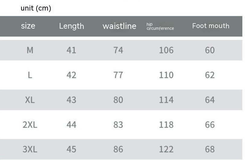The image size is (245, 160).
Task: Click the 'hip circumference' header
Action: (x=160, y=27)
